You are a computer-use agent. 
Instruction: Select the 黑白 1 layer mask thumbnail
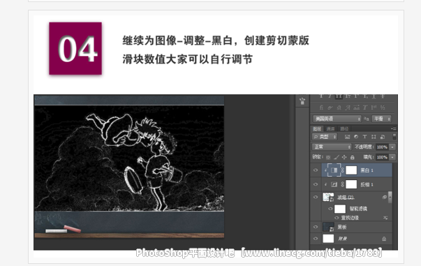pos(351,170)
